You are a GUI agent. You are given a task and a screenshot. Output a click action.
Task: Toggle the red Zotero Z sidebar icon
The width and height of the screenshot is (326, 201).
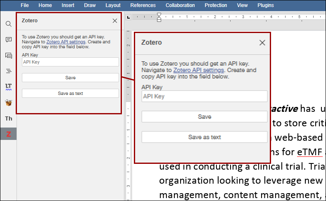(x=8, y=134)
